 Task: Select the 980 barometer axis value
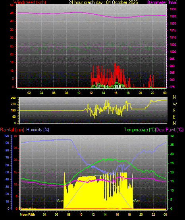[172, 80]
